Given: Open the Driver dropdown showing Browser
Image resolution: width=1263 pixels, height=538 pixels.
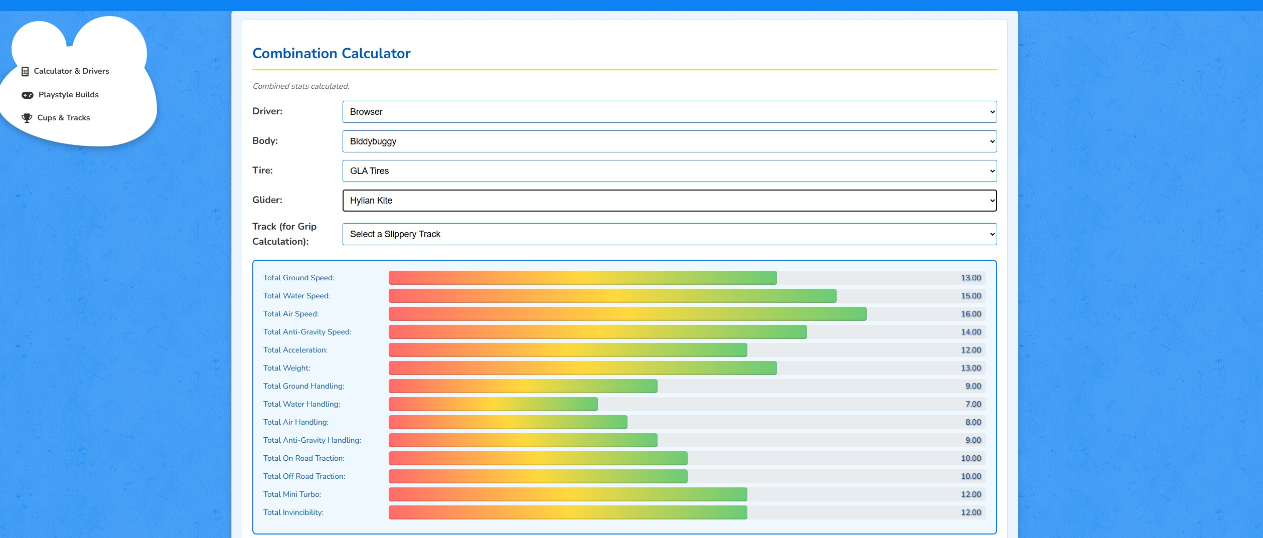Looking at the screenshot, I should coord(669,112).
